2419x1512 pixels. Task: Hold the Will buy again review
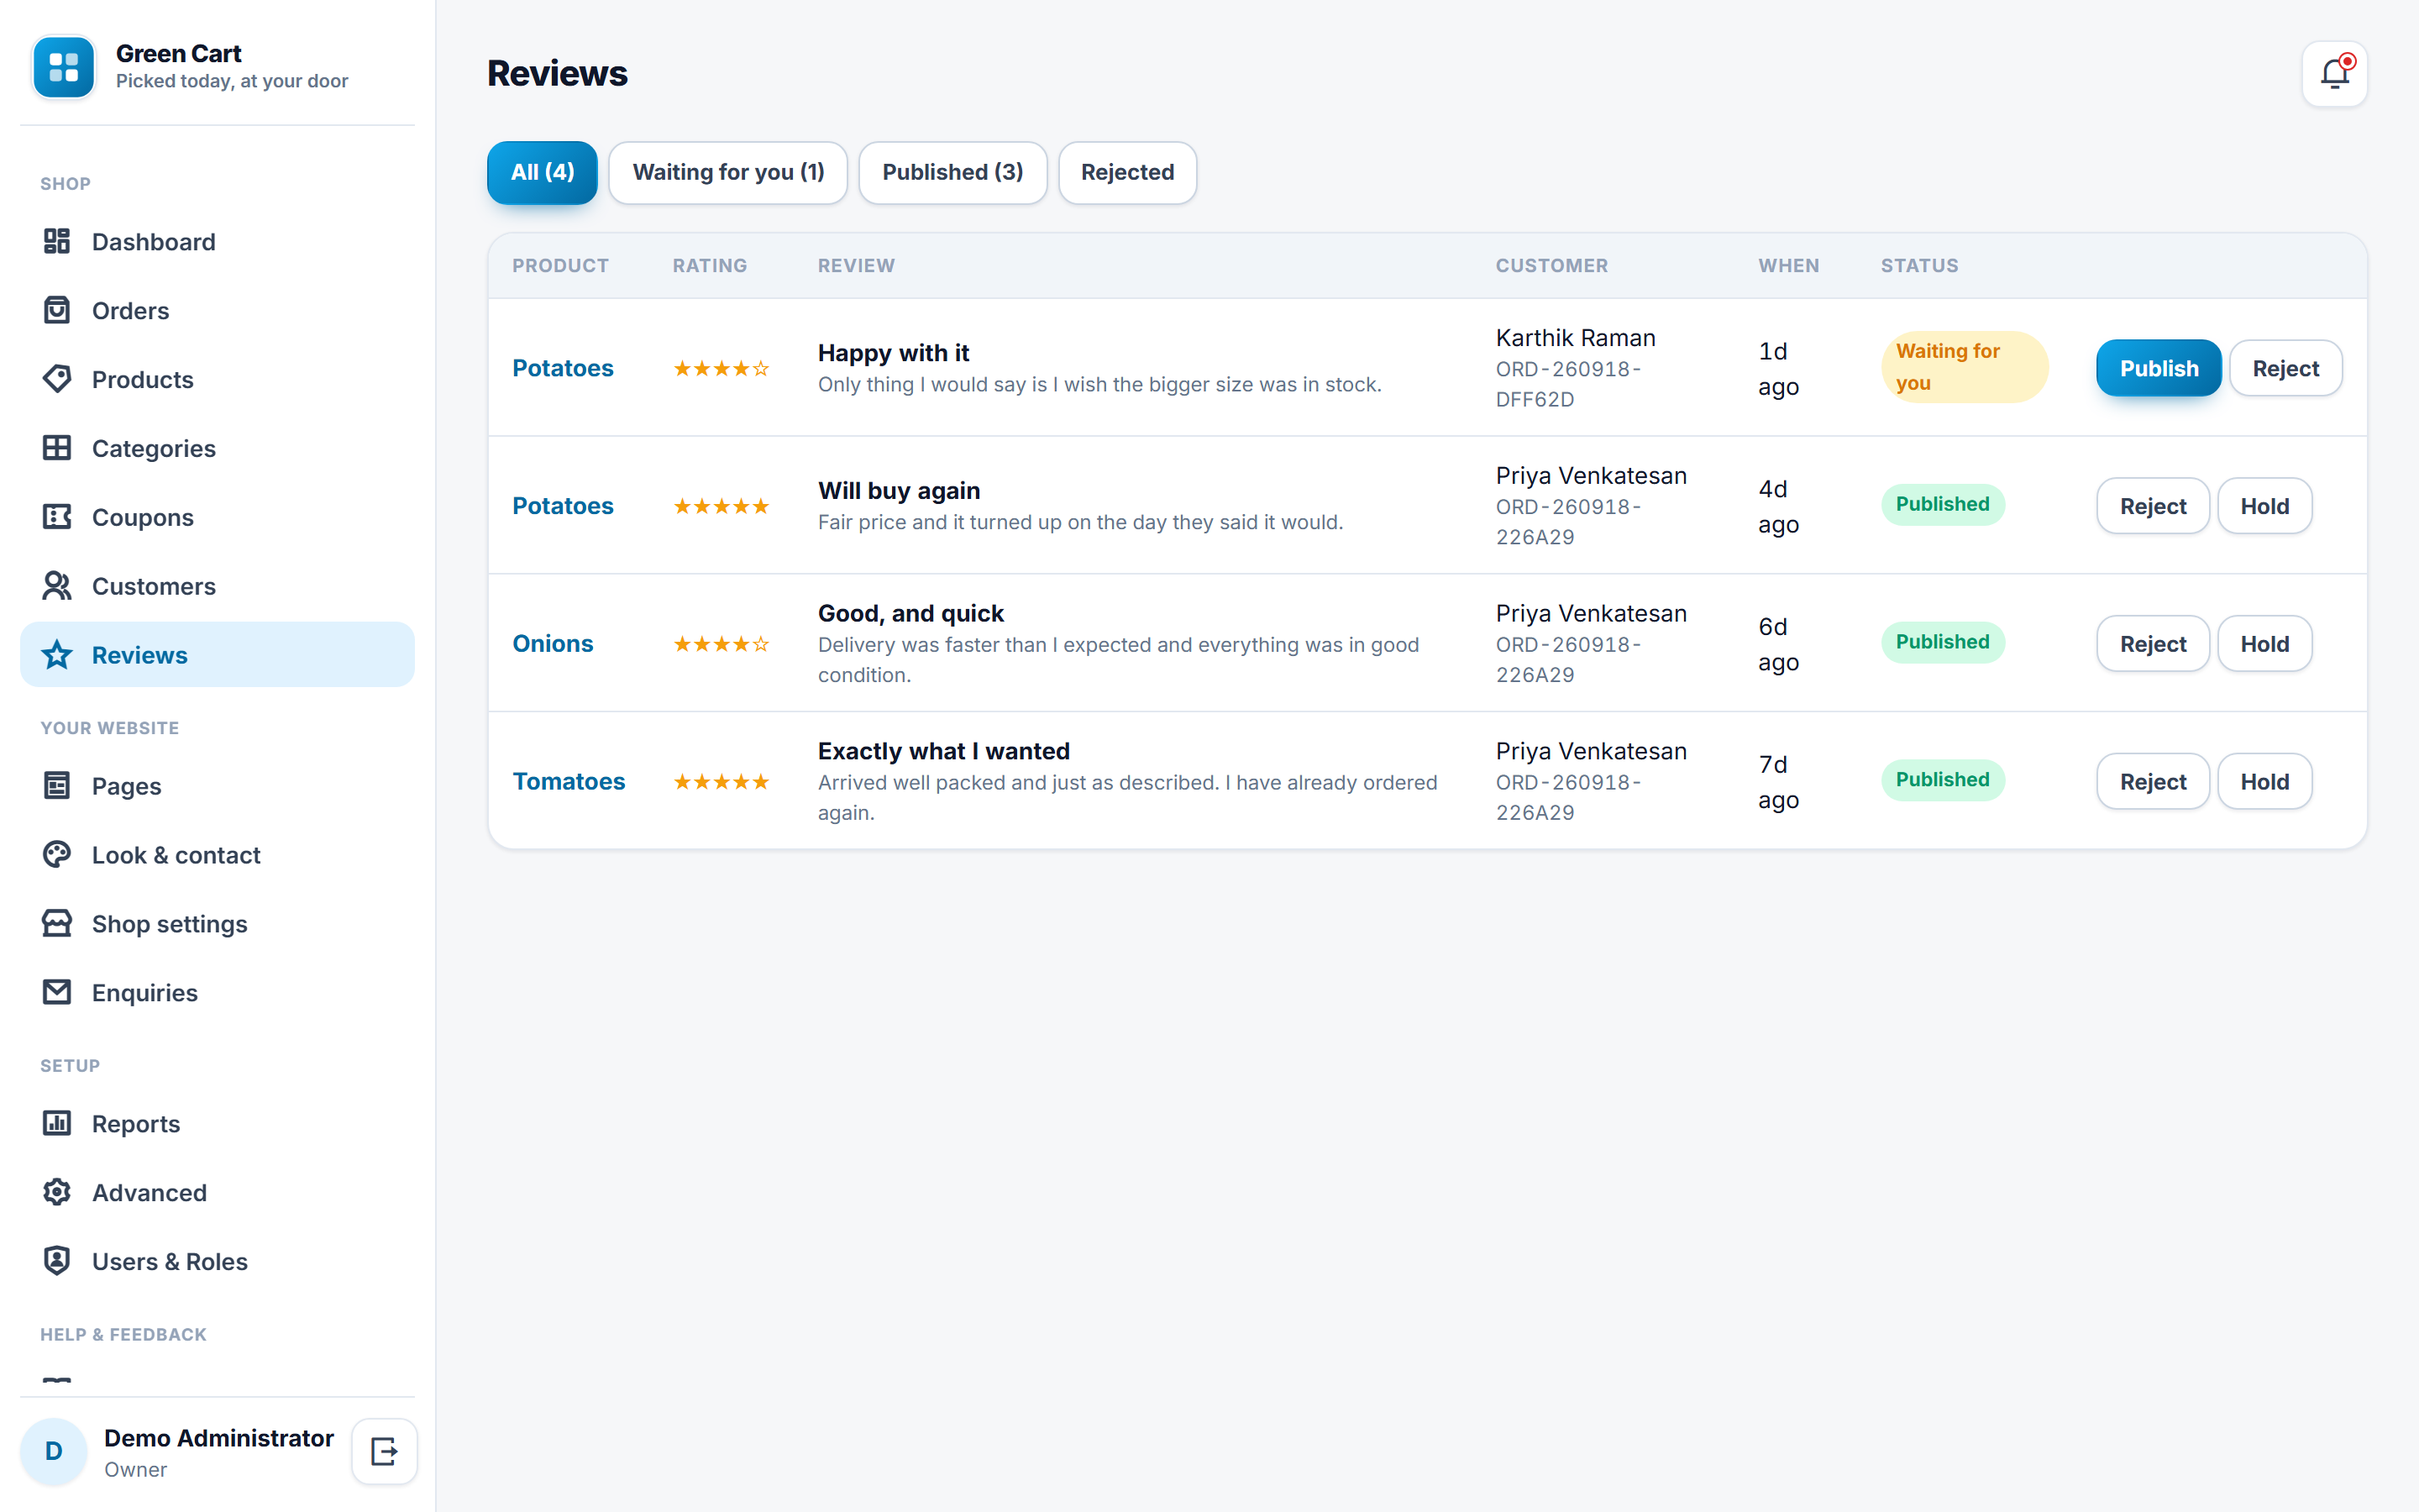pos(2264,506)
